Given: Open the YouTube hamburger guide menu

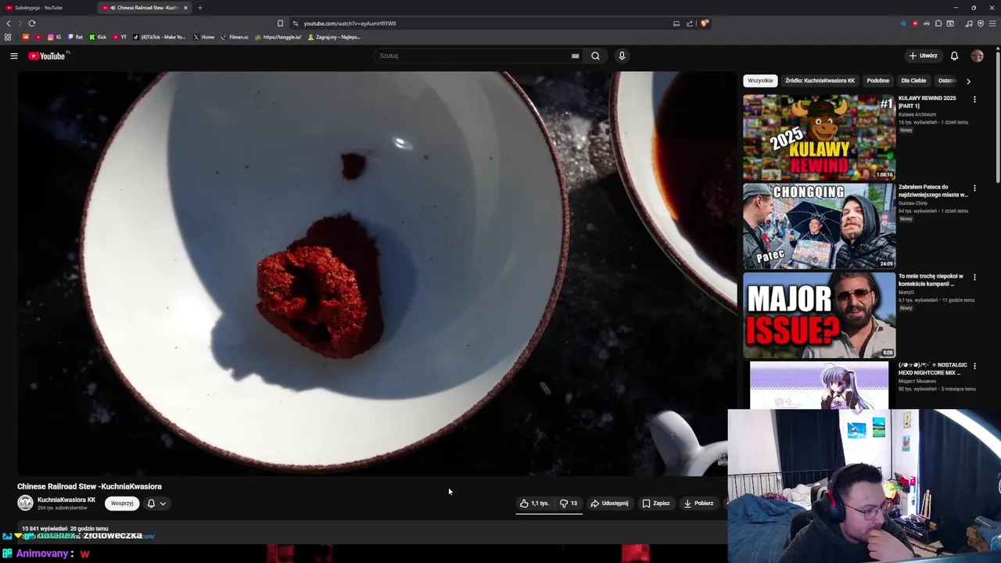Looking at the screenshot, I should (13, 56).
